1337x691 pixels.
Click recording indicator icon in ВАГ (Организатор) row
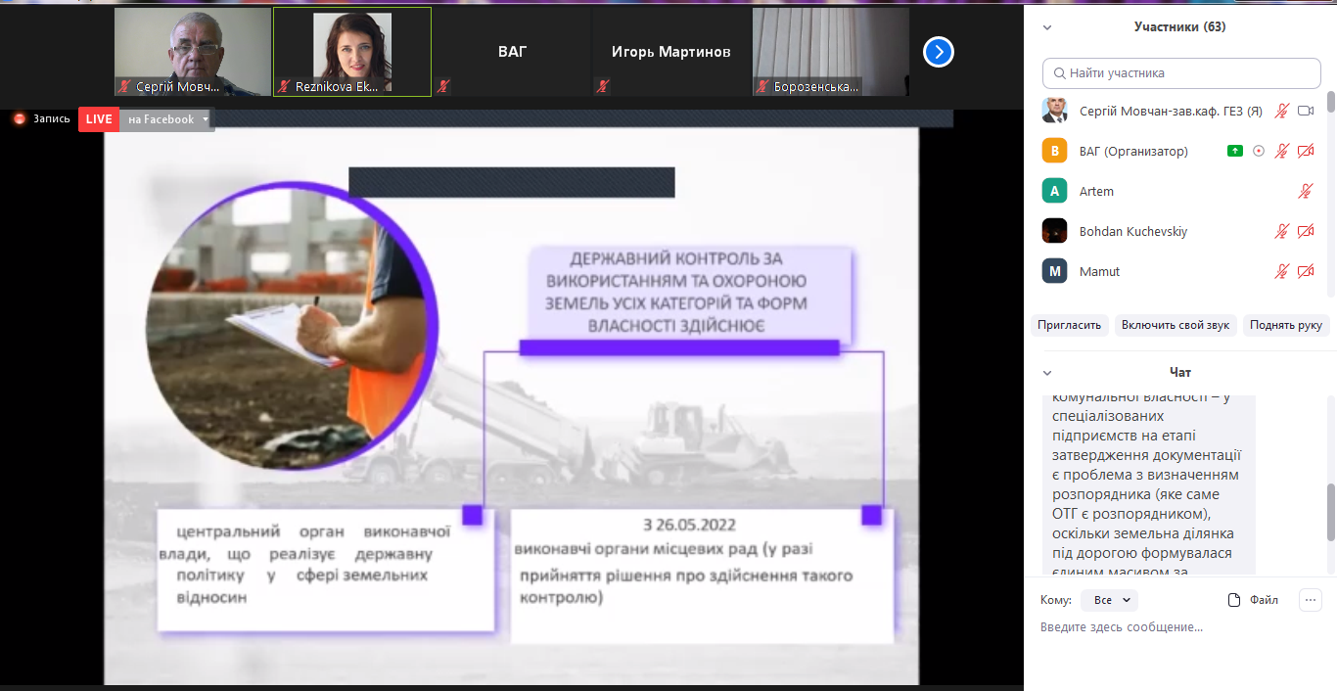tap(1259, 151)
